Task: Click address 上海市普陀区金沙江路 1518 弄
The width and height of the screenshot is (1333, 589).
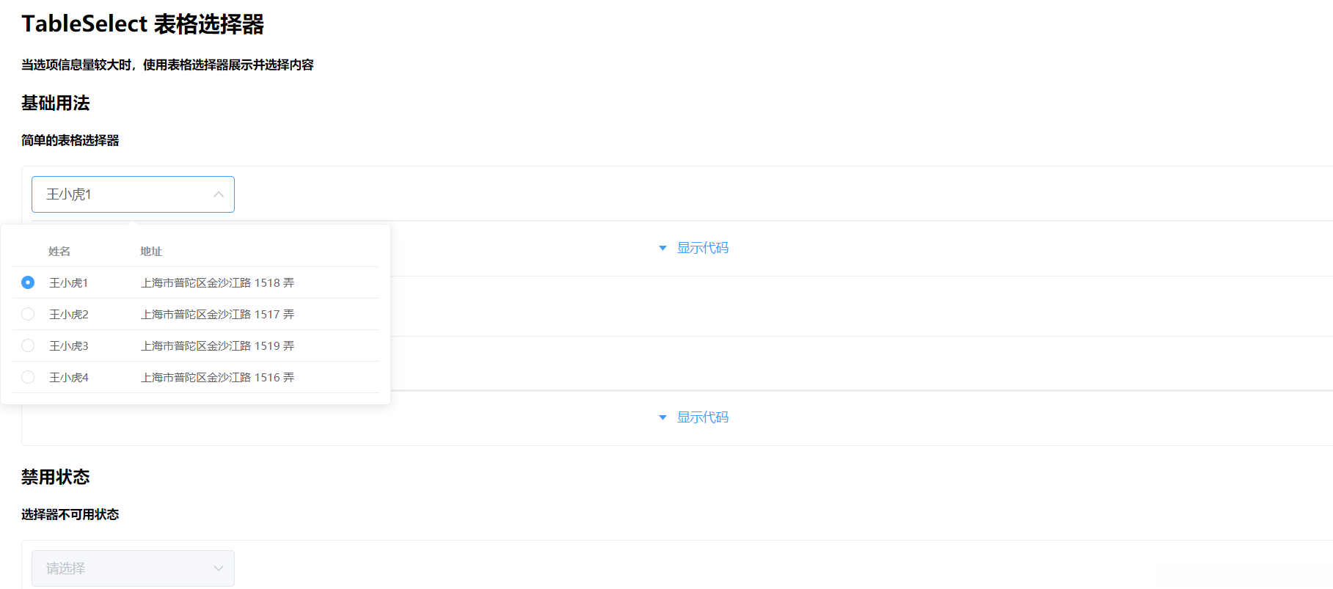Action: 217,282
